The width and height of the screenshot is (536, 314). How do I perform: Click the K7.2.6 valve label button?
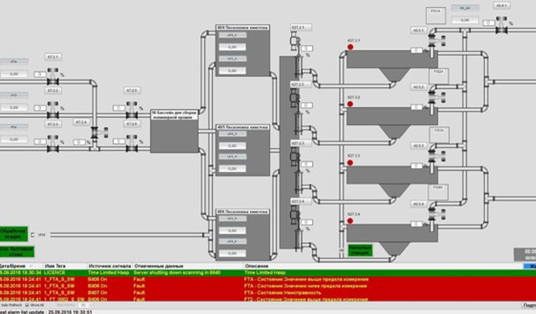(132, 124)
